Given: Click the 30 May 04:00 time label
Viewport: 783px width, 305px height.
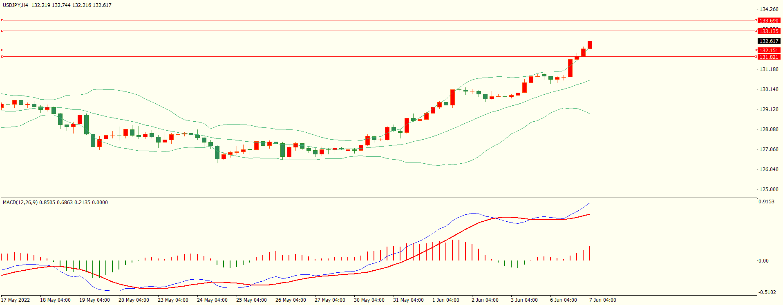Looking at the screenshot, I should 369,300.
